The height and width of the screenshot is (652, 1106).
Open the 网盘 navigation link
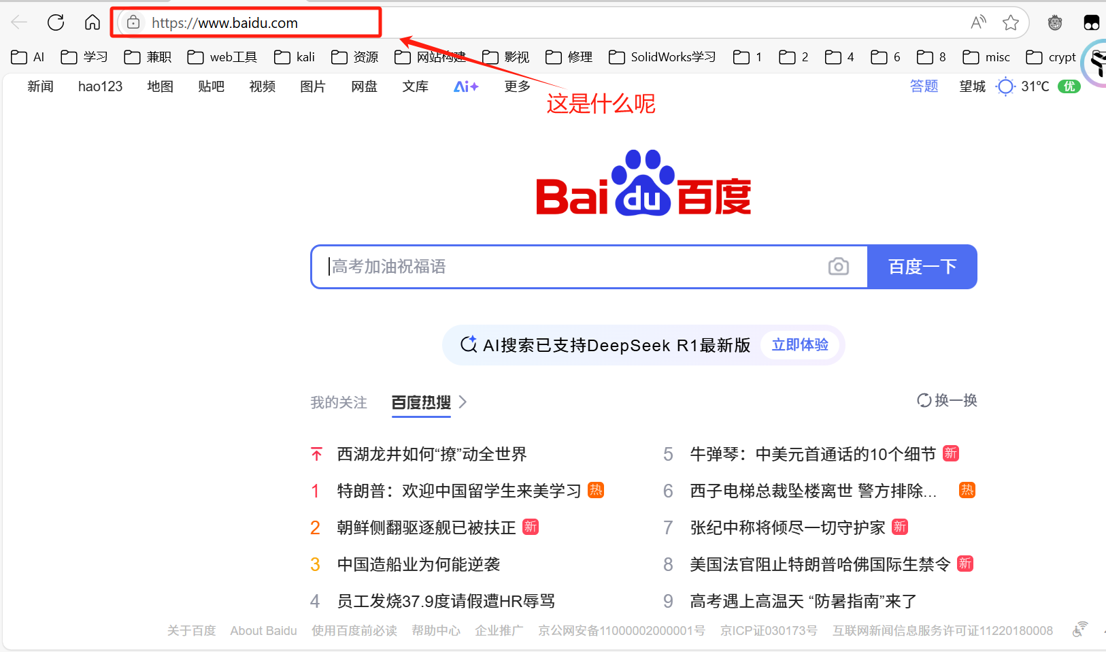[x=364, y=86]
